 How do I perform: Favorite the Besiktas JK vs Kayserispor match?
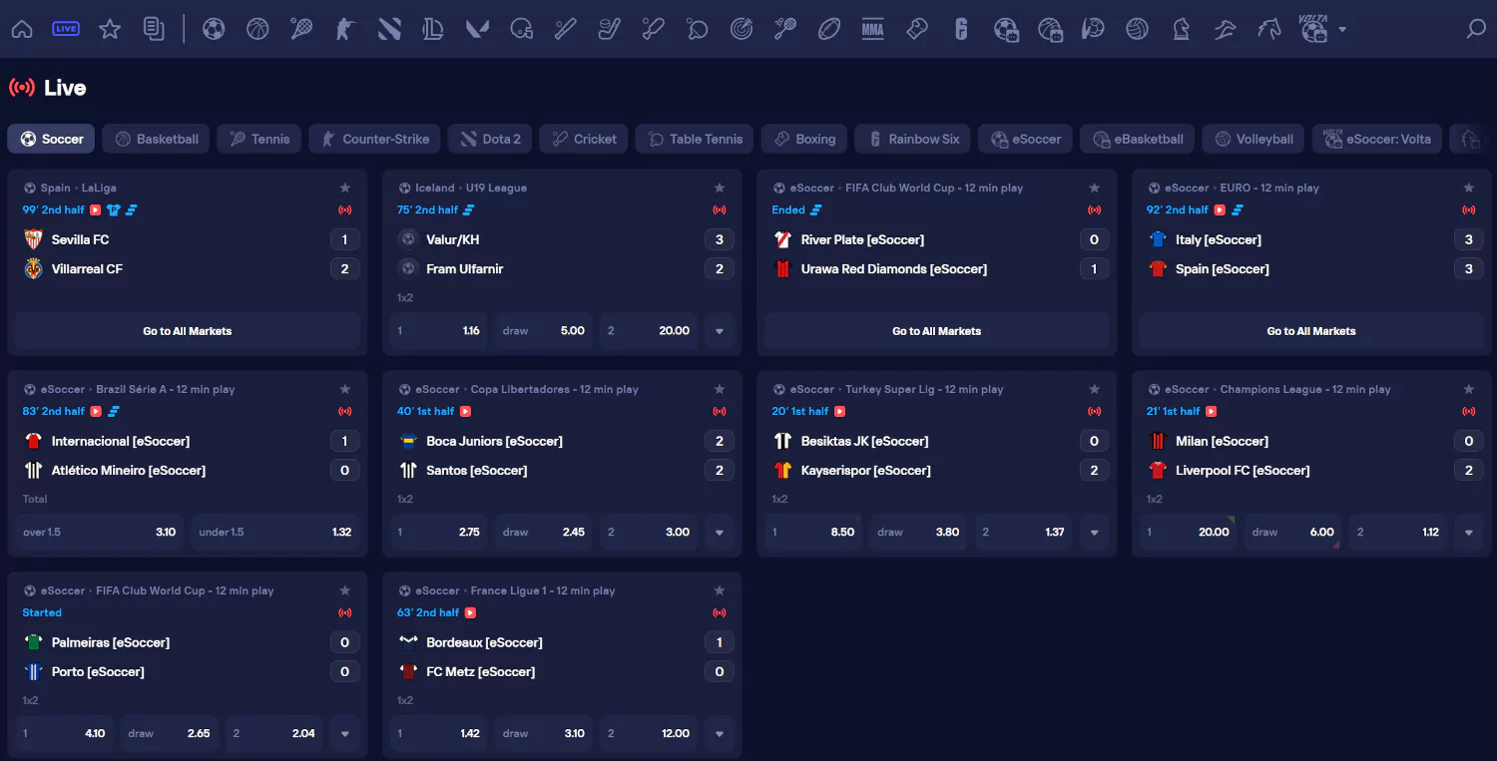coord(1095,389)
